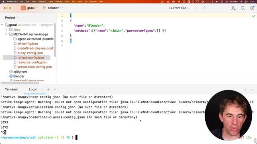This screenshot has height=144, width=257.
Task: Click line number 1 in the gutter
Action: tap(62, 16)
